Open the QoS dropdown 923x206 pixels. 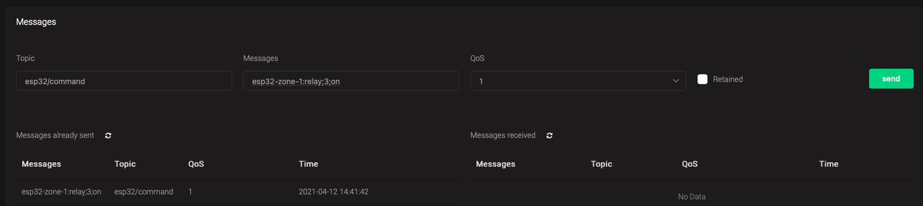click(x=578, y=81)
